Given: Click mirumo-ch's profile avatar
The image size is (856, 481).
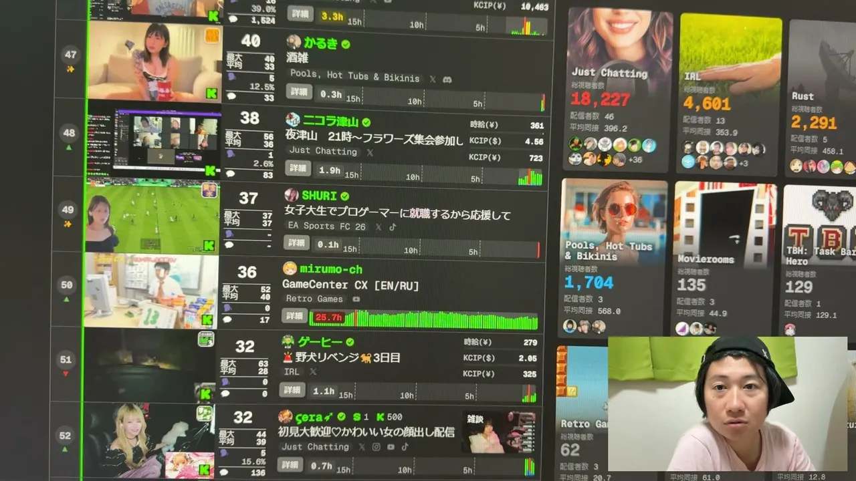Looking at the screenshot, I should tap(290, 269).
